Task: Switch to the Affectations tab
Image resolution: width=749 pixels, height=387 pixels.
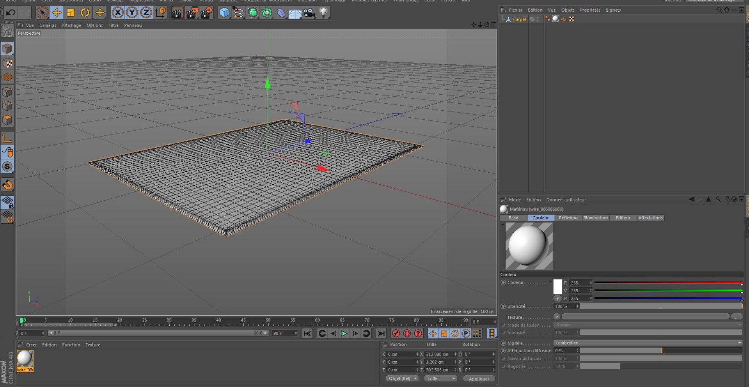Action: click(x=650, y=218)
